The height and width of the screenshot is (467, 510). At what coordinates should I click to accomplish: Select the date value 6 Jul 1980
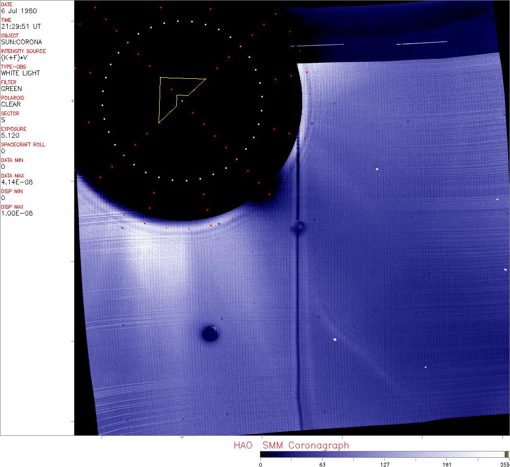pyautogui.click(x=18, y=11)
